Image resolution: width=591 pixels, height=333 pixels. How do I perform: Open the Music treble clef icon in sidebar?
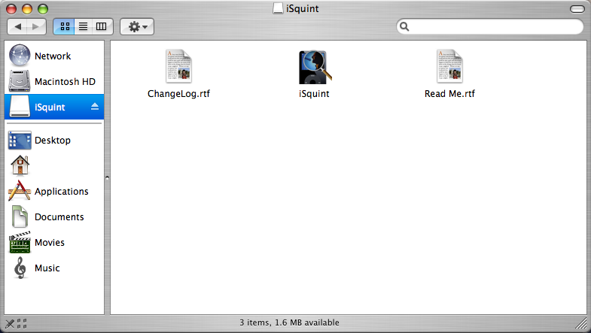pyautogui.click(x=20, y=268)
